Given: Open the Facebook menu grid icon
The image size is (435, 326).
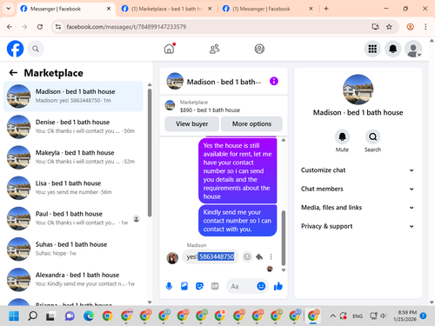Looking at the screenshot, I should click(x=372, y=49).
